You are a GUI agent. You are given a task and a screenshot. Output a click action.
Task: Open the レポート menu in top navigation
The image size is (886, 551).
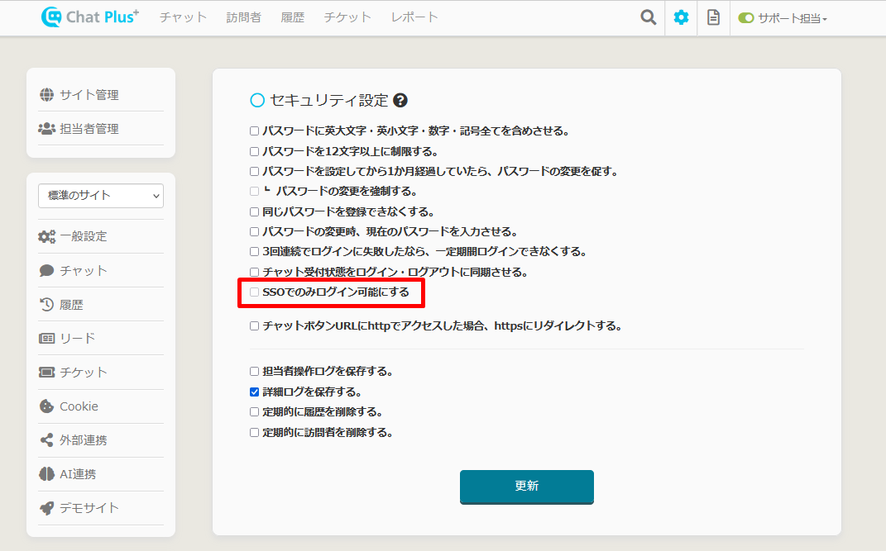414,17
